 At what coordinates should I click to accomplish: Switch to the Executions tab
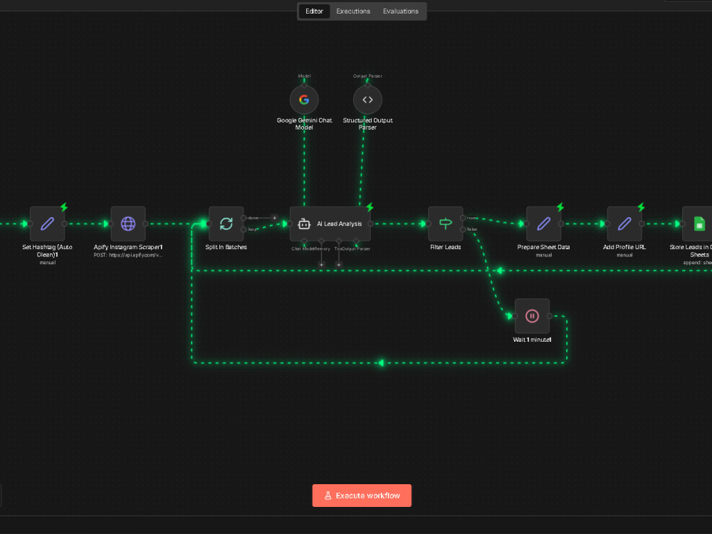[353, 11]
